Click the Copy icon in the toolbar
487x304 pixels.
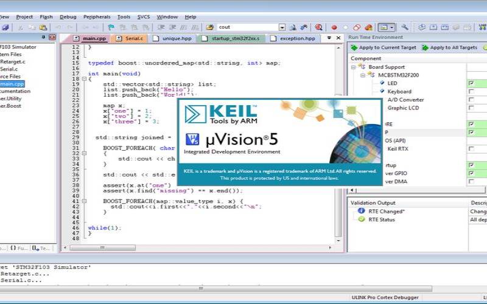[x=32, y=27]
